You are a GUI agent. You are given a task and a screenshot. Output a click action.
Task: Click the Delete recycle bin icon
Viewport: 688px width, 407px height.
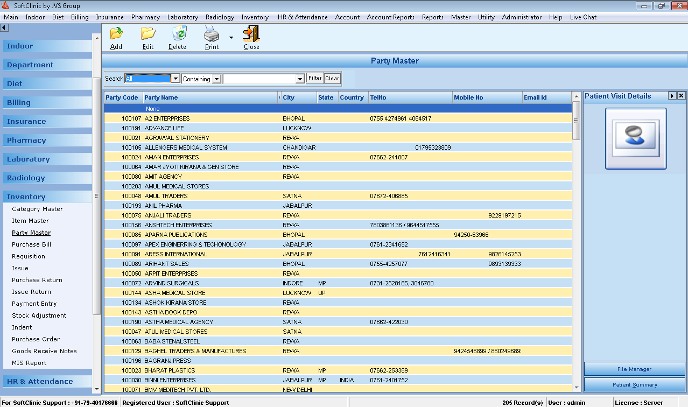point(178,34)
